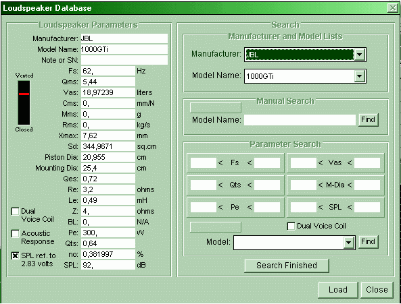Enable the Acoustic Response checkbox
The height and width of the screenshot is (304, 401).
tap(16, 233)
